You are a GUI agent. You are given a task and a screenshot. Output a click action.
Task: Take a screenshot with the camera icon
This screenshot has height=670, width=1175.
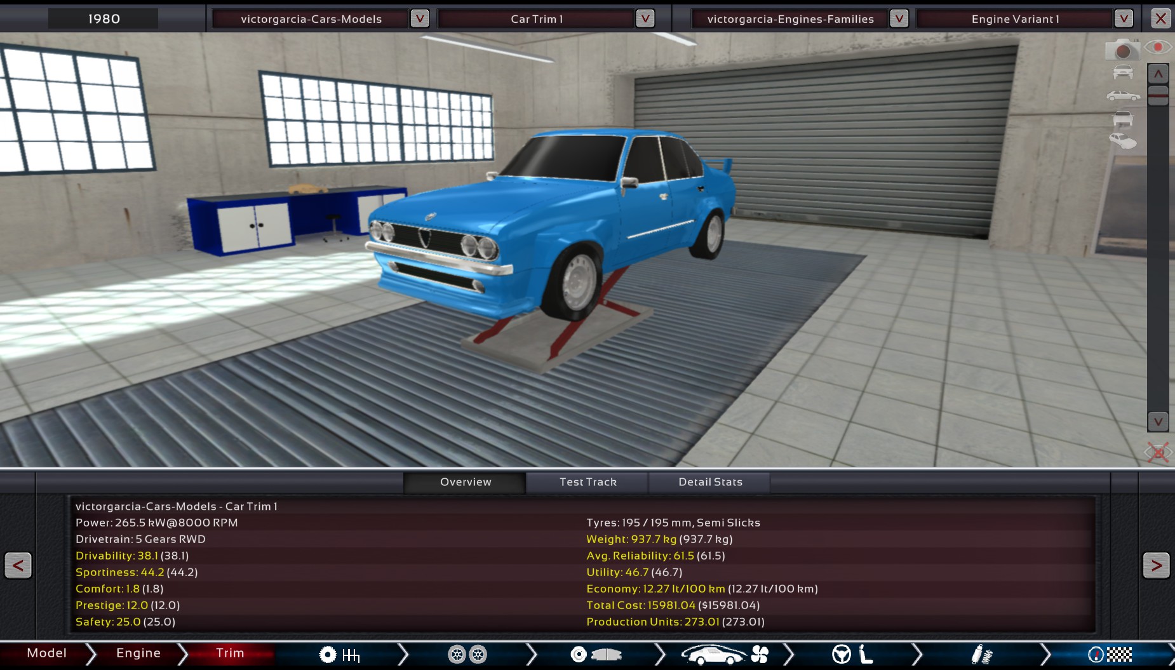pyautogui.click(x=1122, y=49)
